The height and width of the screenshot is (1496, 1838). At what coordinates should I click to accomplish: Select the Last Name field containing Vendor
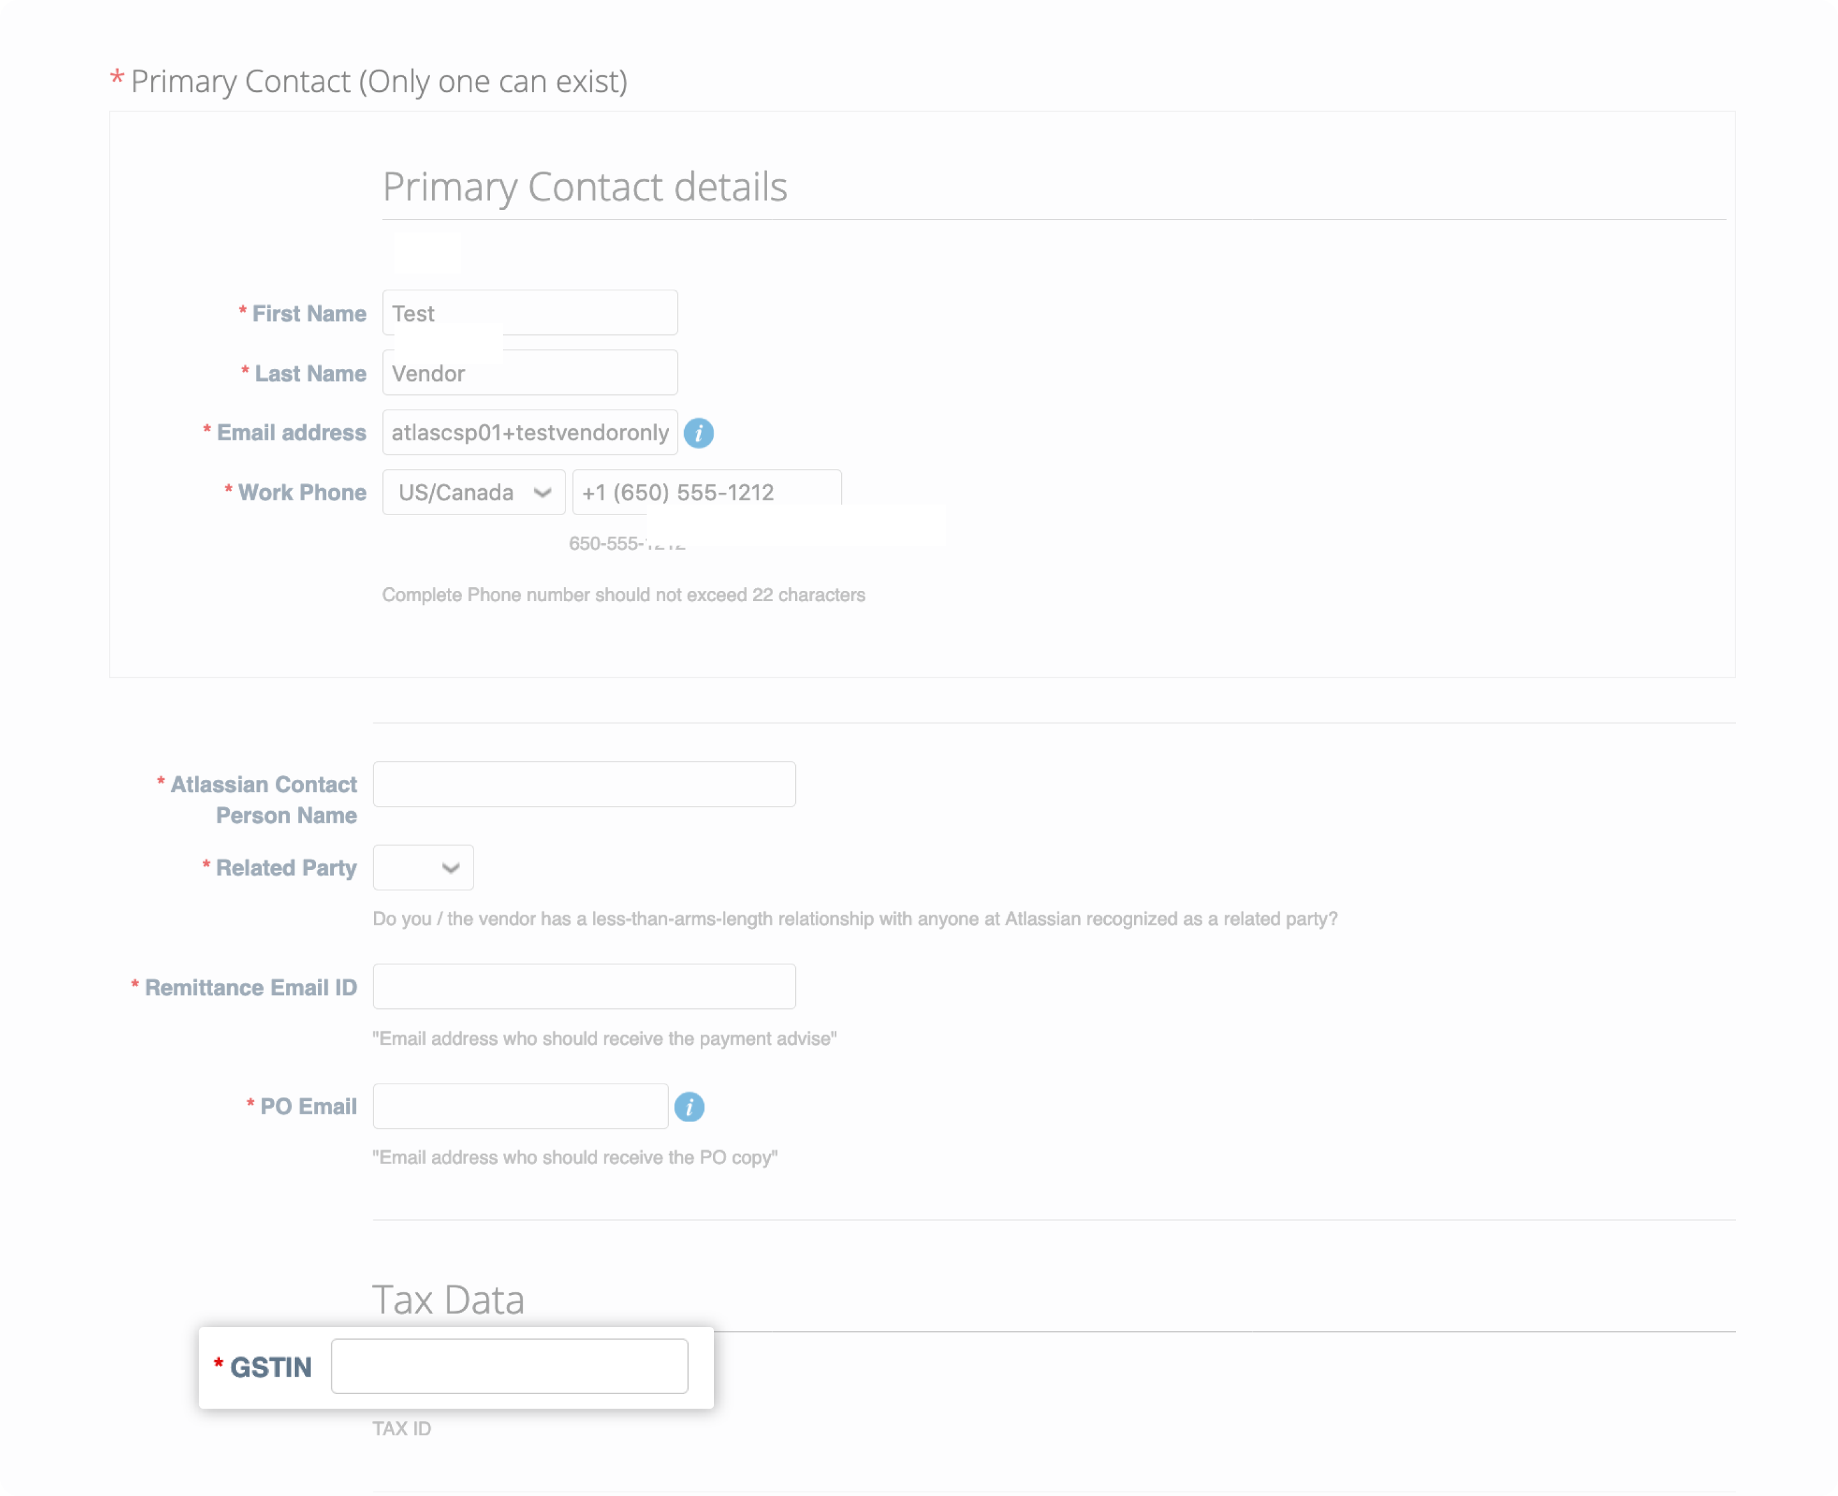(x=530, y=372)
